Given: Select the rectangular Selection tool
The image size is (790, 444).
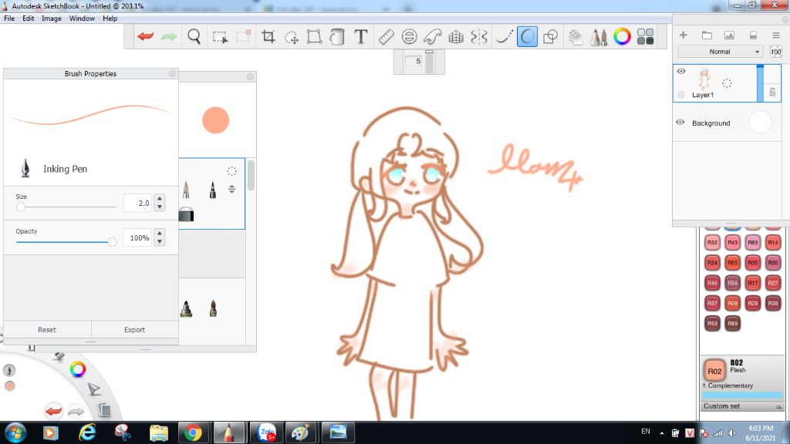Looking at the screenshot, I should click(220, 37).
